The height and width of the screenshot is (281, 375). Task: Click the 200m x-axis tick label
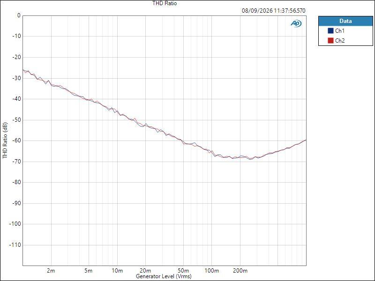coord(240,271)
